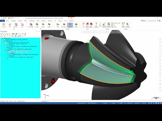Click the Print icon in quick access toolbar
162x121 pixels.
[9, 18]
